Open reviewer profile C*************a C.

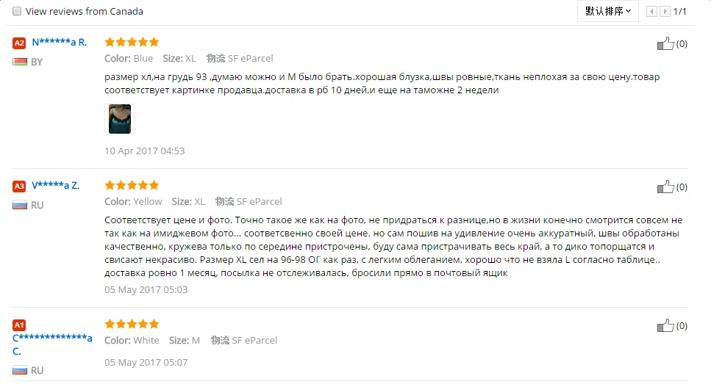coord(52,344)
